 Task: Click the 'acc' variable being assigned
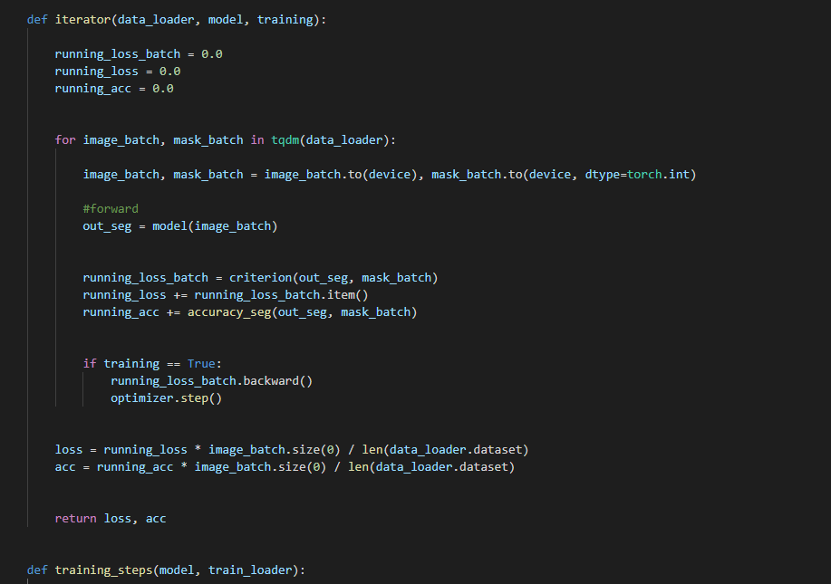click(x=64, y=467)
